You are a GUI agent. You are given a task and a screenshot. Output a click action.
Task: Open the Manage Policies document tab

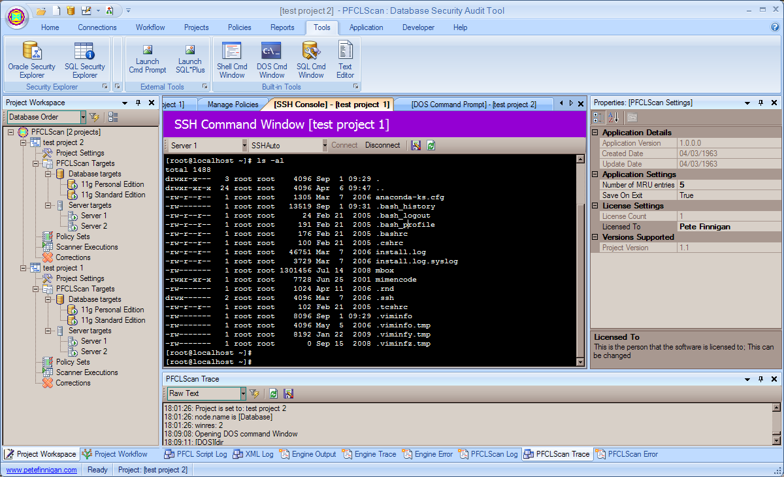tap(233, 105)
